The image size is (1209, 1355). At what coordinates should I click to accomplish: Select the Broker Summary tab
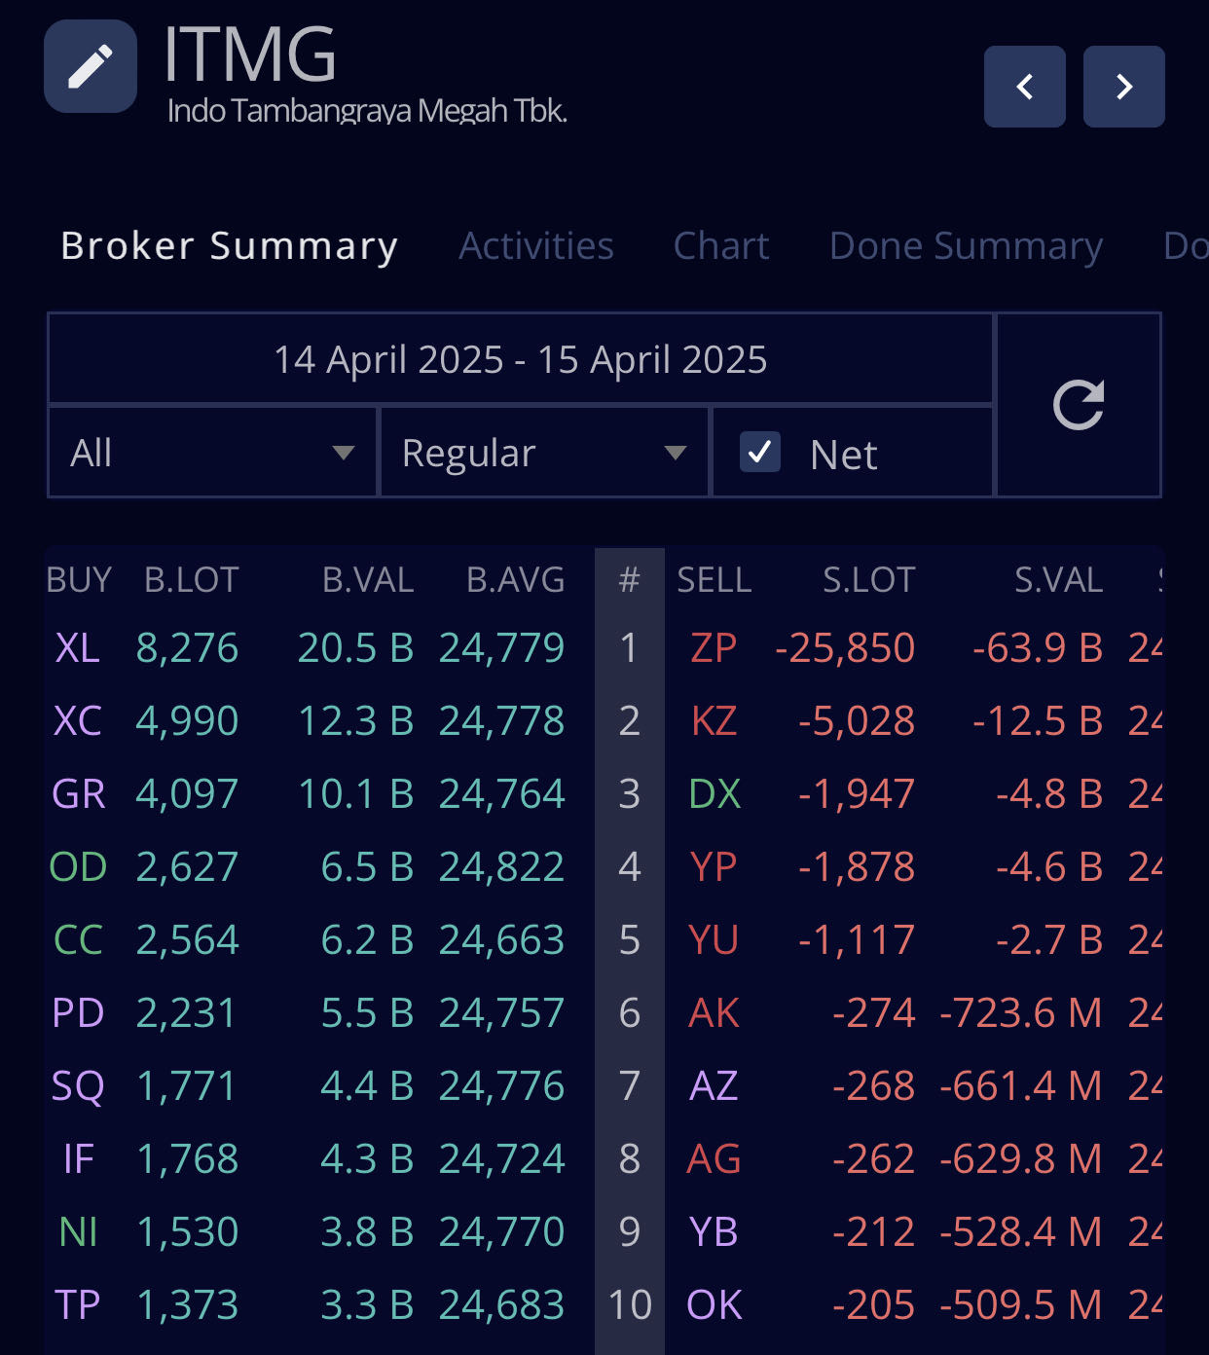click(230, 246)
